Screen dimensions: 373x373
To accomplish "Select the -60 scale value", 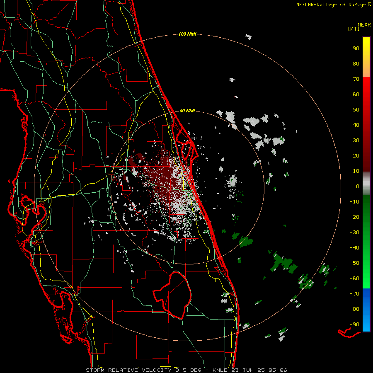I will coord(354,279).
